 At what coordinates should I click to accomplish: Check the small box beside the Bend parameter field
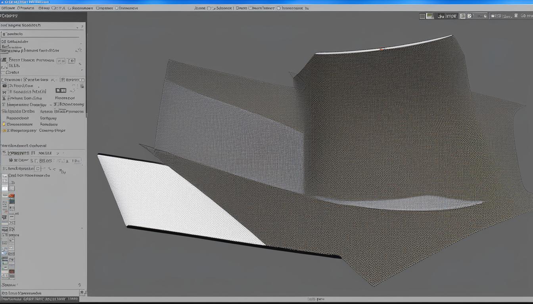click(38, 168)
